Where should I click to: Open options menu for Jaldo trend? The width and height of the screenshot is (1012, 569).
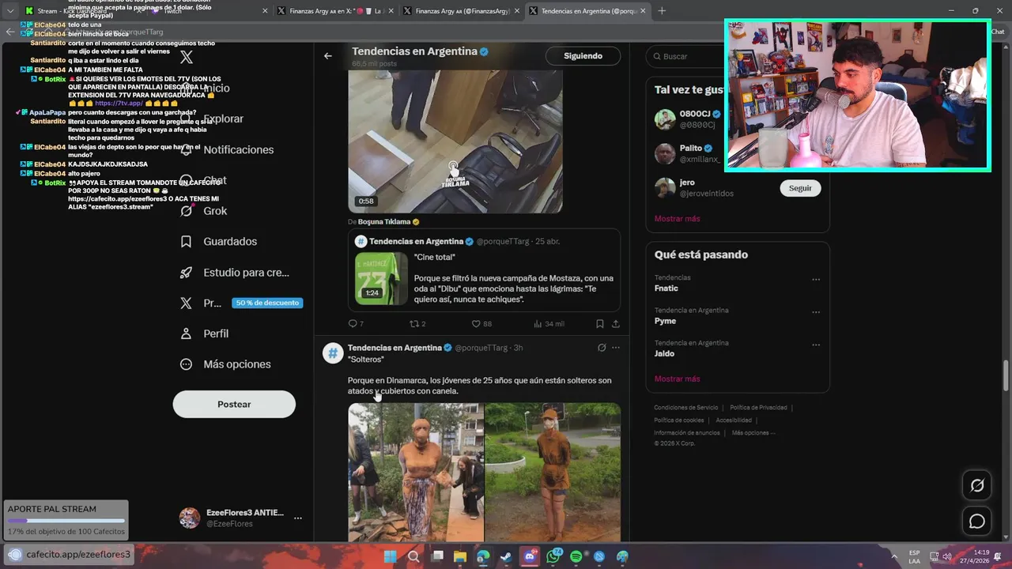[x=816, y=345]
